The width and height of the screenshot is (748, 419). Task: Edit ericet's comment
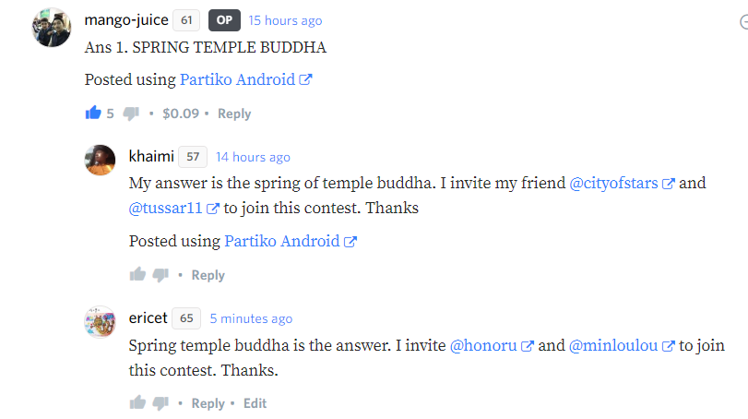[255, 403]
